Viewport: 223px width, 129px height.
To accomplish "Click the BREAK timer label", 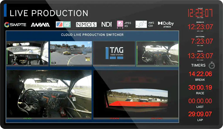I will 200,80.
